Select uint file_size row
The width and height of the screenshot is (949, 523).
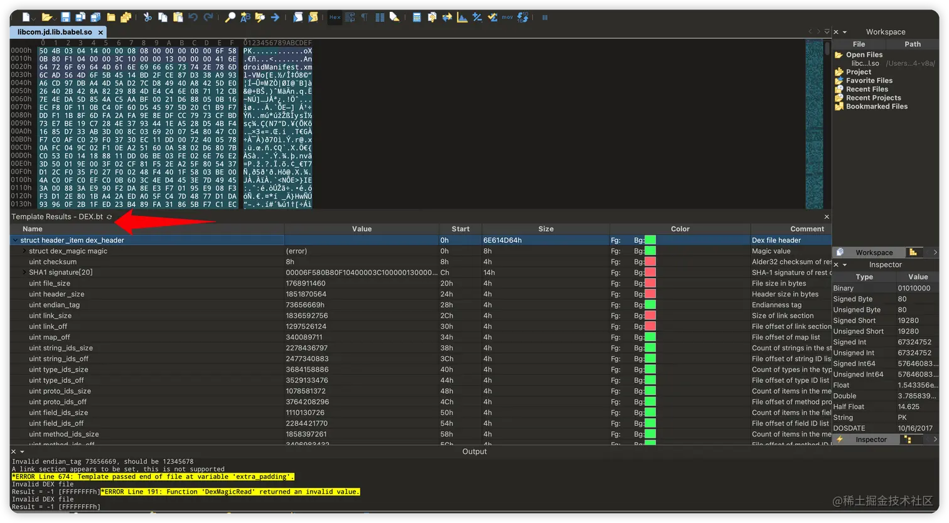click(x=421, y=283)
